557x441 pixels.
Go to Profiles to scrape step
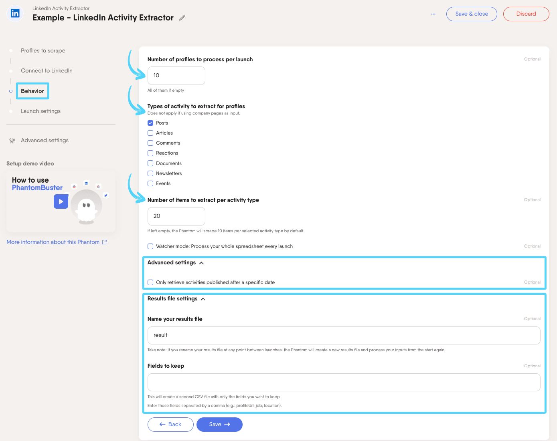pos(43,50)
